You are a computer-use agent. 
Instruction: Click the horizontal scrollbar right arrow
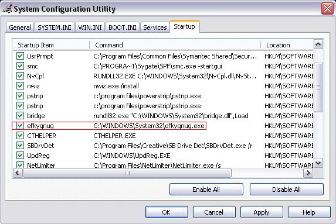(308, 173)
